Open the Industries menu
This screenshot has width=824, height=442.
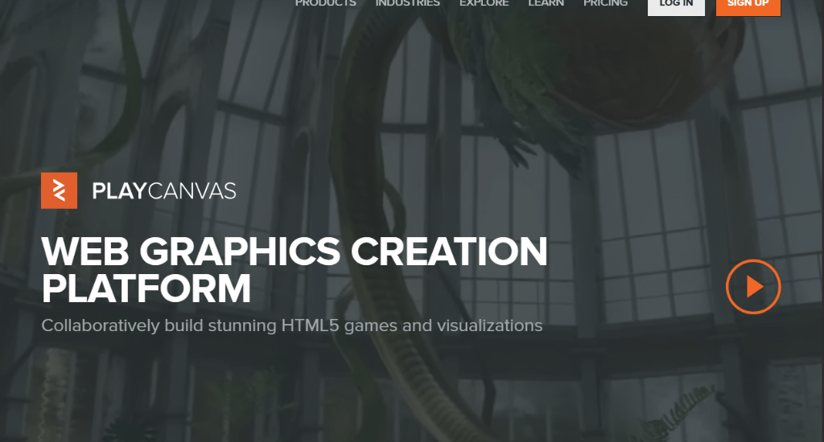pyautogui.click(x=408, y=2)
